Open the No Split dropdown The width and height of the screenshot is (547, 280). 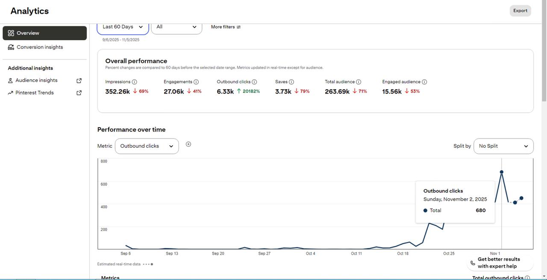[x=503, y=146]
